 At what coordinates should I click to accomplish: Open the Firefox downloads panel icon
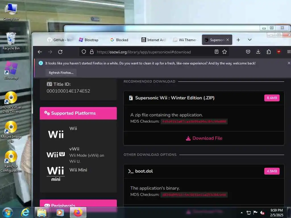click(258, 52)
